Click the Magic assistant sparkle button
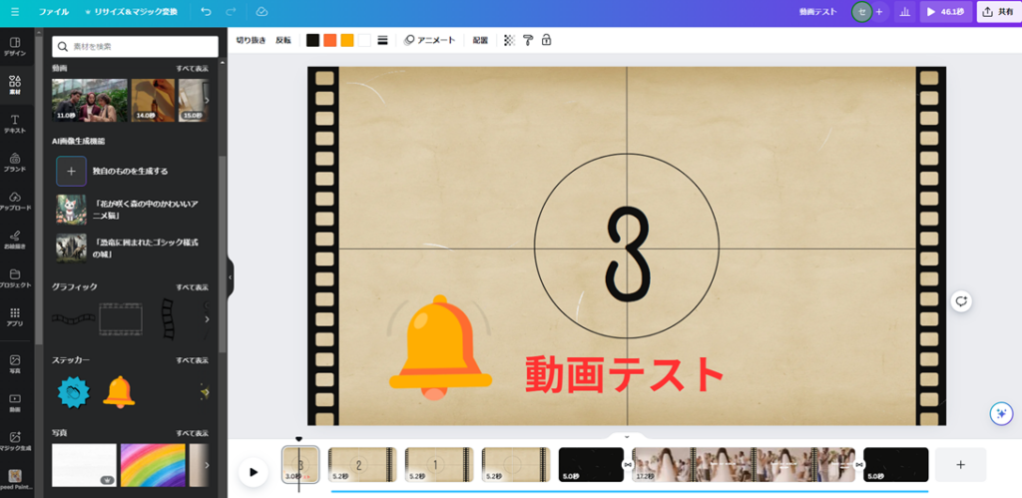1022x498 pixels. [1000, 413]
